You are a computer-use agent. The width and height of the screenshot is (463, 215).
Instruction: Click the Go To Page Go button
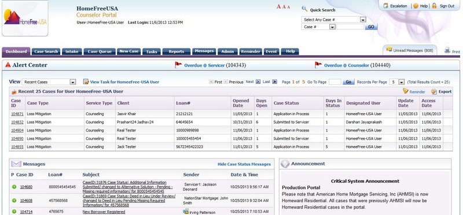tap(348, 82)
